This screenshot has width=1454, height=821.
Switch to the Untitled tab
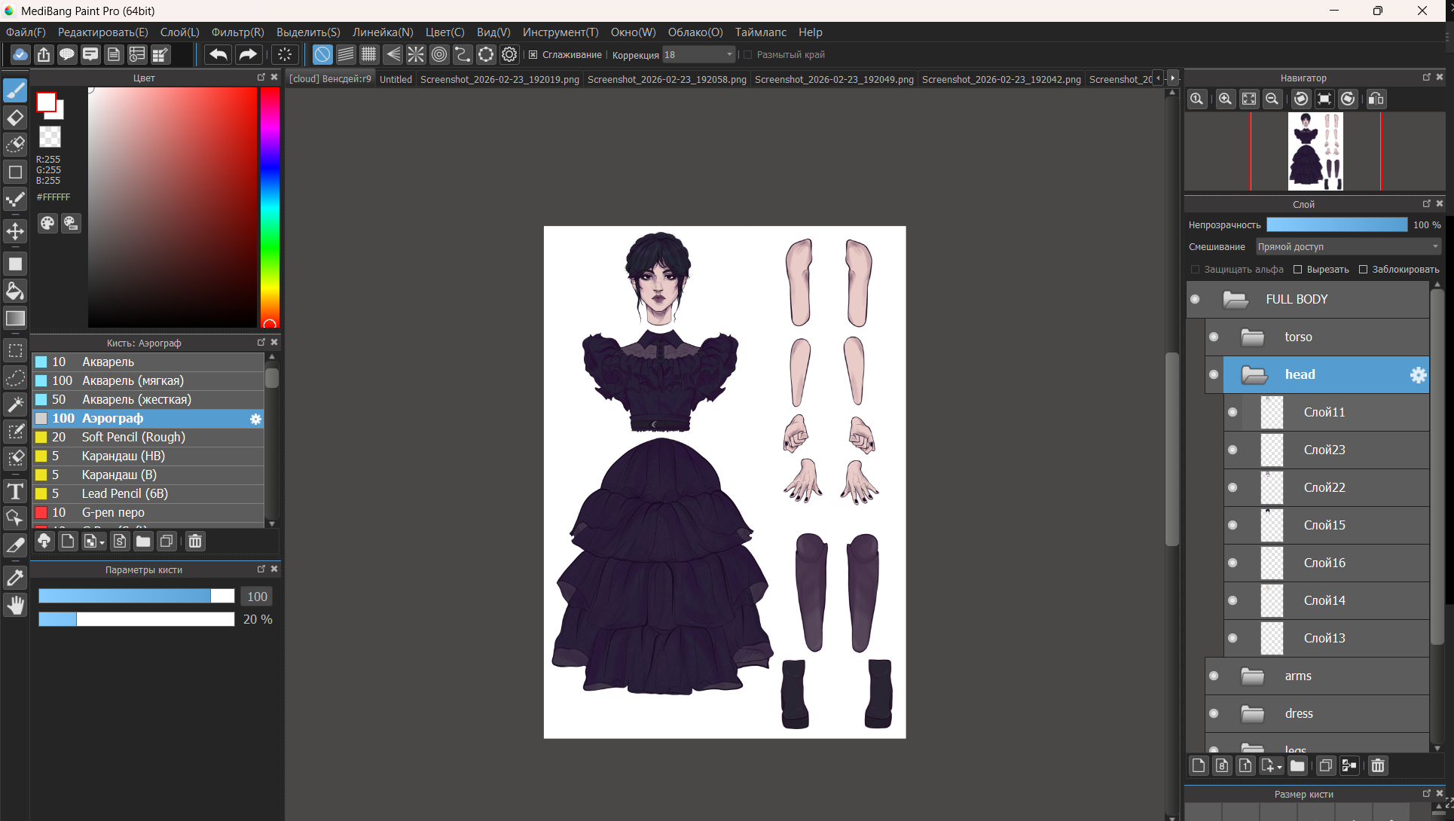tap(396, 79)
